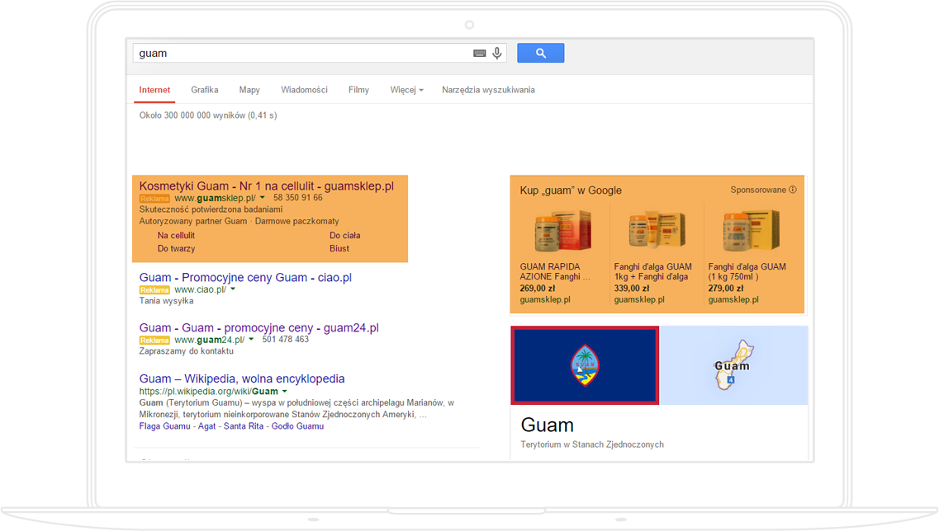Open the Filmy tab
The width and height of the screenshot is (939, 531).
click(358, 90)
